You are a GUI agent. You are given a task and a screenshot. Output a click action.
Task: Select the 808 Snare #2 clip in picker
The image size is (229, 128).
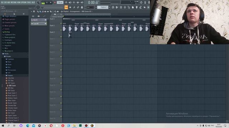(39, 23)
